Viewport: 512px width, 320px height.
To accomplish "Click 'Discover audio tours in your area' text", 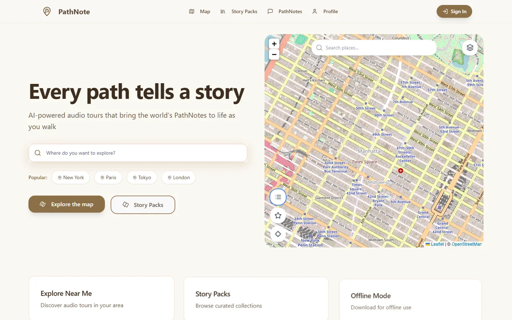I will 82,305.
